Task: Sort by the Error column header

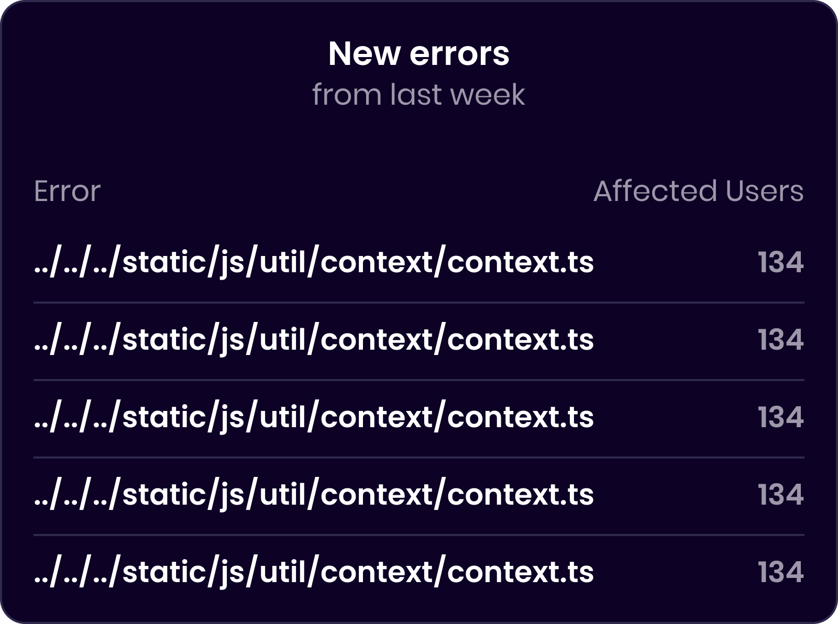Action: click(67, 191)
